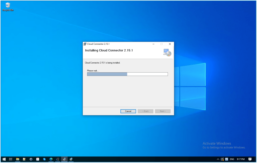Click the Windows Start button
Screen dimensions: 257x163
pos(4,159)
